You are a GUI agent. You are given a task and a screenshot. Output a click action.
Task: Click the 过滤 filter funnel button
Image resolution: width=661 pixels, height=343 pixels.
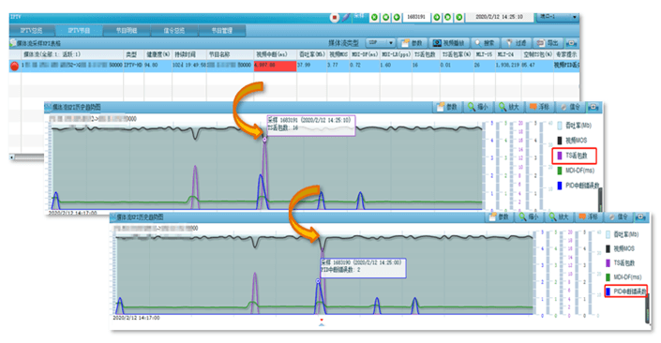tap(517, 43)
